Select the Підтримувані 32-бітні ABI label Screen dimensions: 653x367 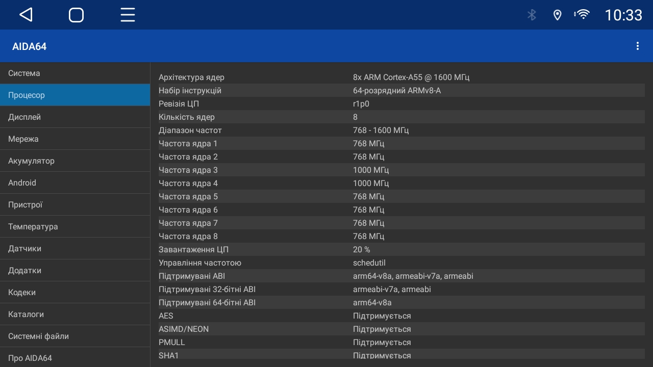pos(207,290)
